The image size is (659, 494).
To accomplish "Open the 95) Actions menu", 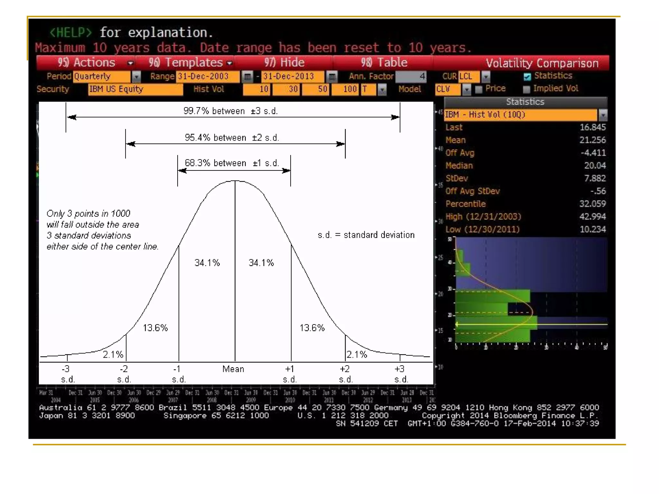I will (x=86, y=63).
